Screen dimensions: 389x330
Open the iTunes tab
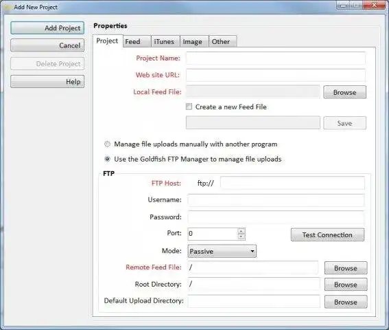click(165, 41)
